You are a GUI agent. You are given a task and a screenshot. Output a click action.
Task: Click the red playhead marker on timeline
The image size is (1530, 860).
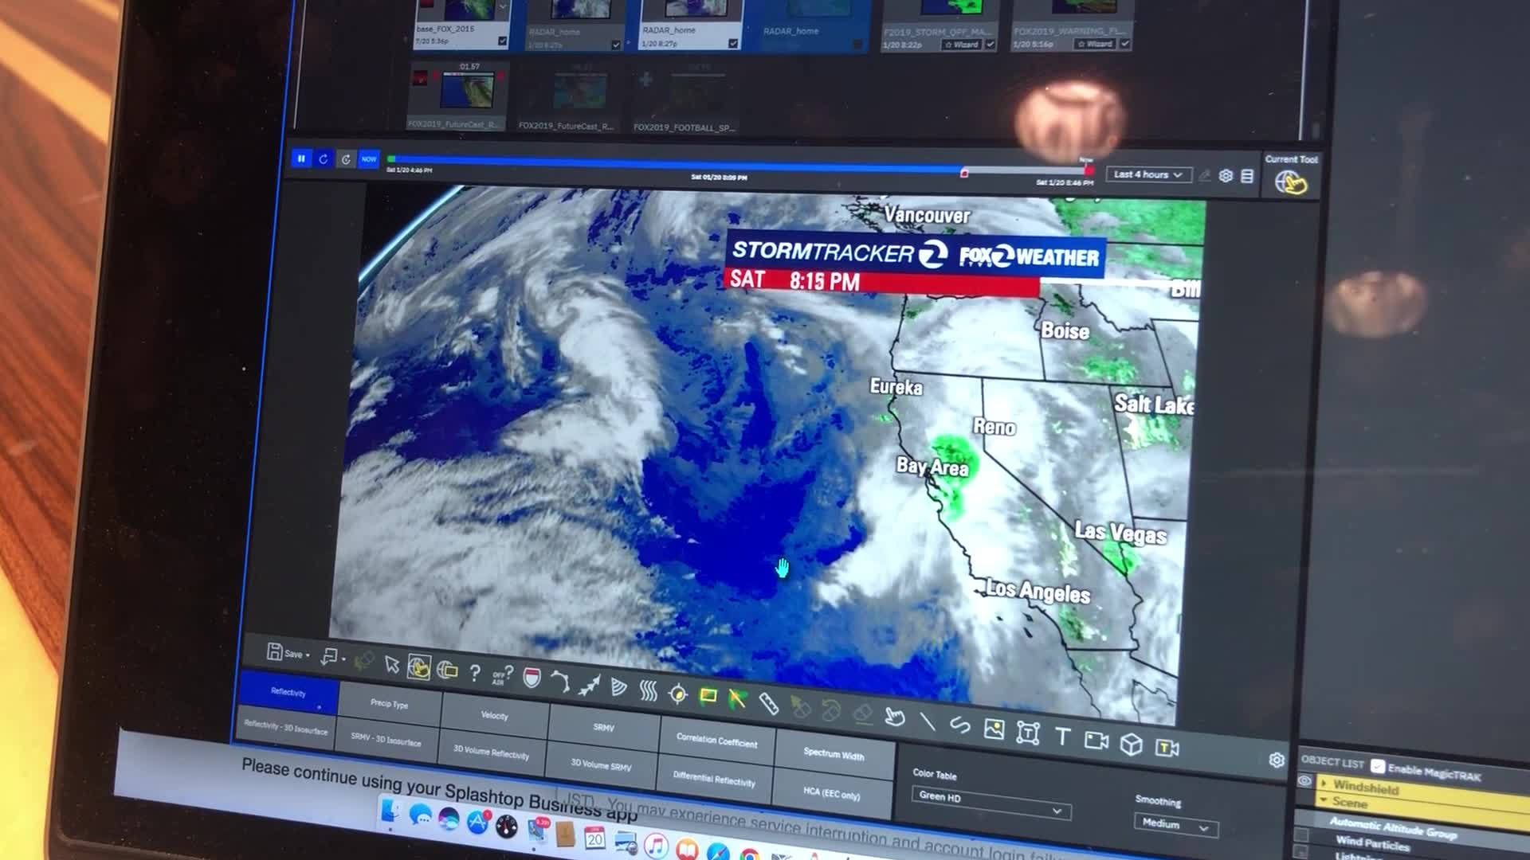point(964,173)
